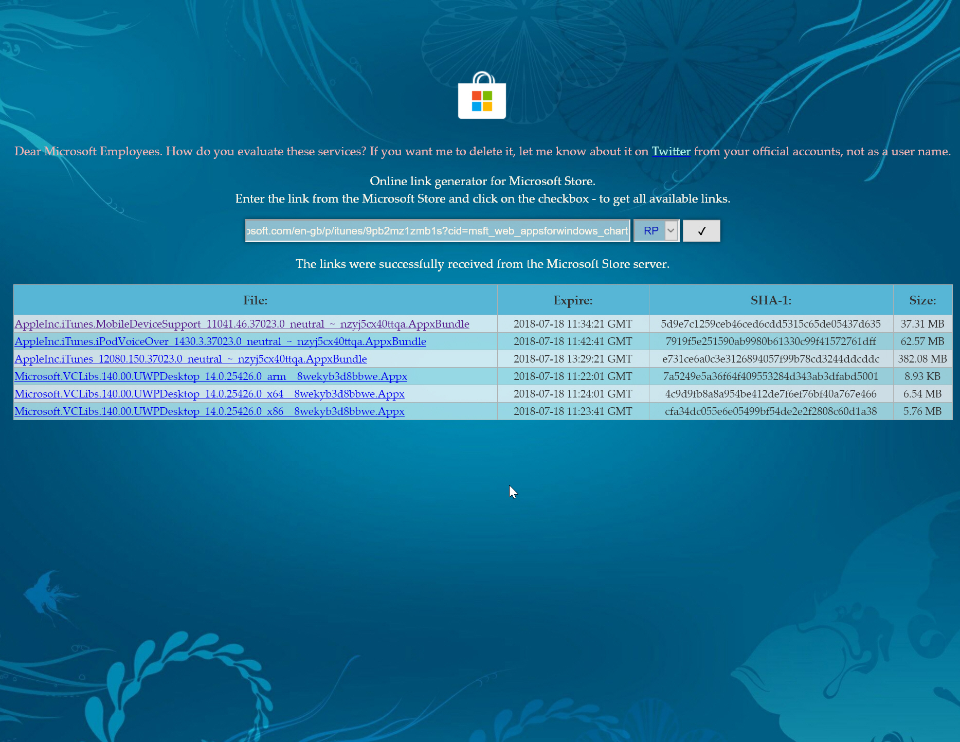
Task: Download the VCLibs UWPDesktop x64 Appx
Action: point(209,394)
